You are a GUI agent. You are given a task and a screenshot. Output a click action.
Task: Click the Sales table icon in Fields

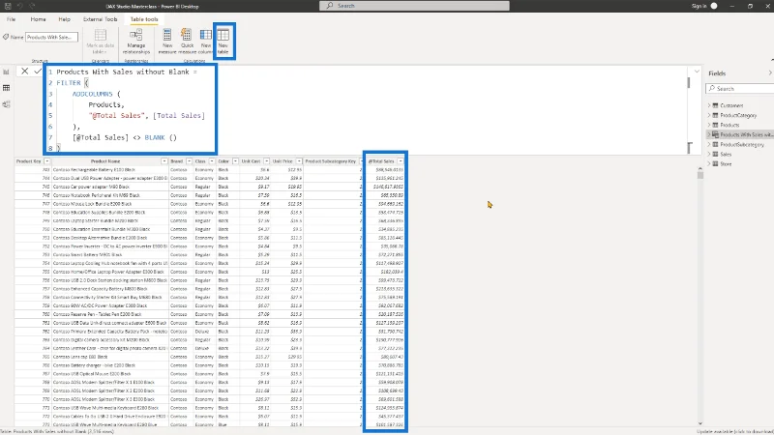(715, 155)
